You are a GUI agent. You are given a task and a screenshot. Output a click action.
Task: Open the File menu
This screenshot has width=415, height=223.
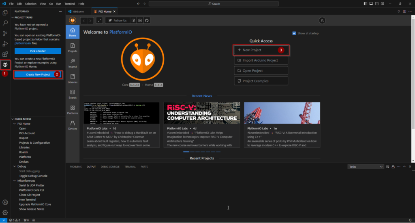[x=11, y=4]
